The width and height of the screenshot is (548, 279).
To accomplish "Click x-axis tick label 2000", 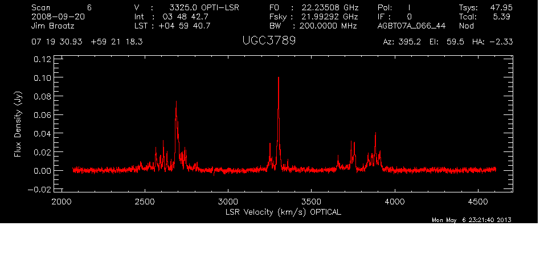I will (x=62, y=202).
